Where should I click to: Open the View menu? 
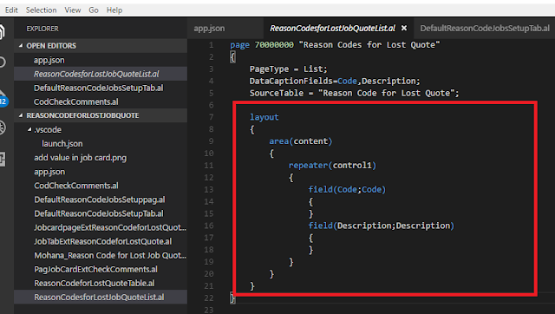(x=73, y=10)
